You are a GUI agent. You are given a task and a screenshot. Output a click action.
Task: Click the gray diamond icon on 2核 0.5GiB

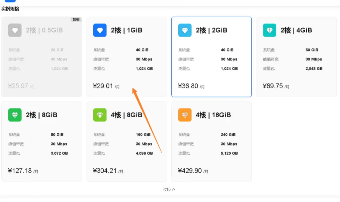(x=15, y=30)
